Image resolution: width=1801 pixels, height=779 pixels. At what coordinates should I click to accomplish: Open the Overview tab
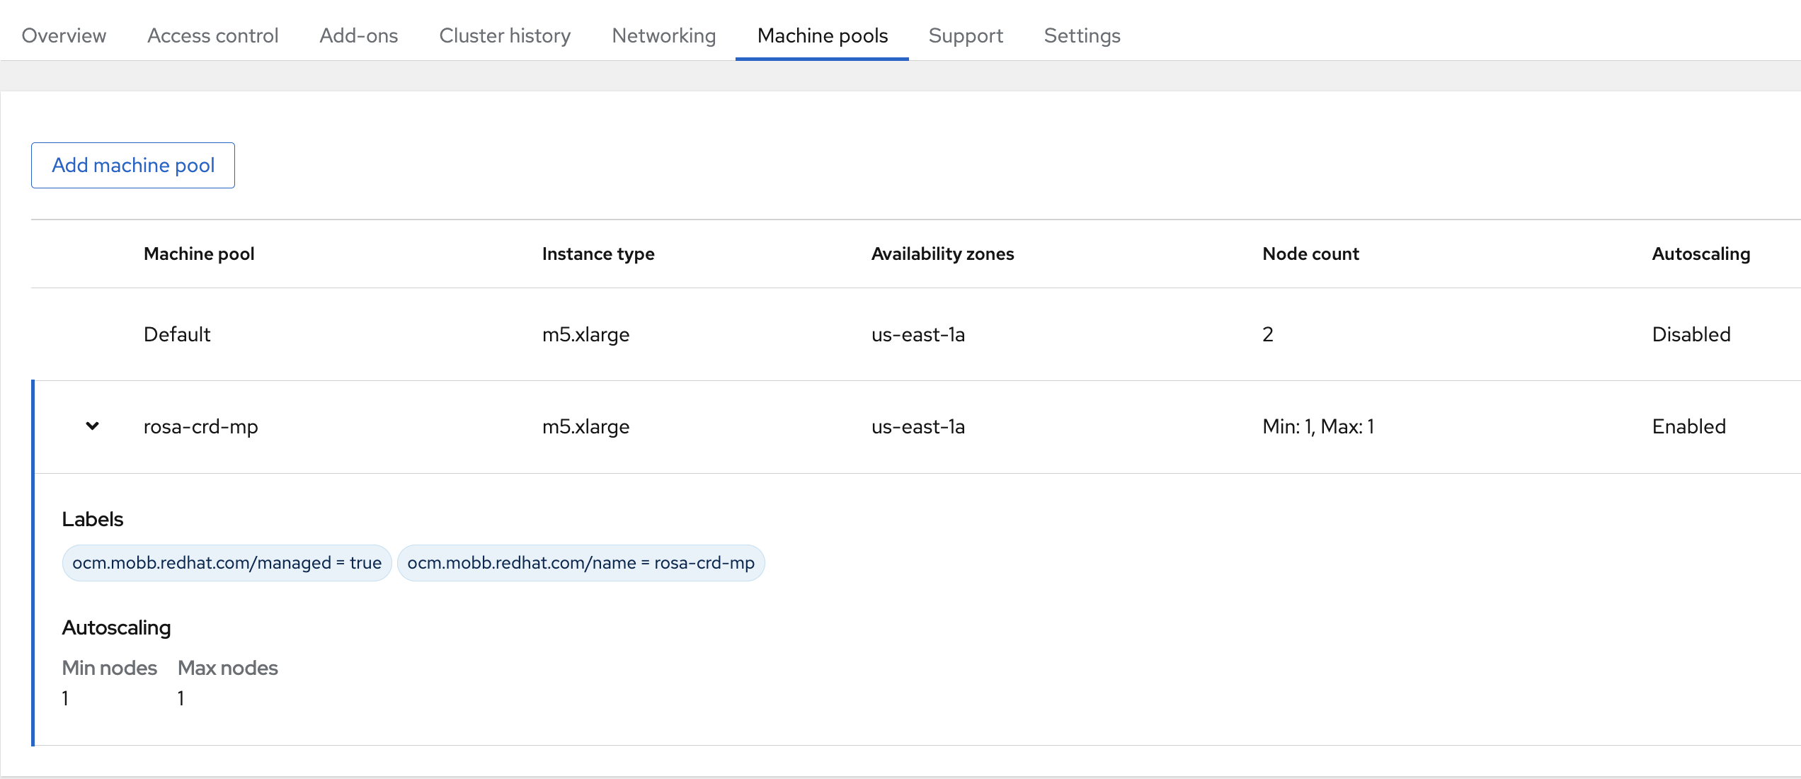[x=64, y=35]
